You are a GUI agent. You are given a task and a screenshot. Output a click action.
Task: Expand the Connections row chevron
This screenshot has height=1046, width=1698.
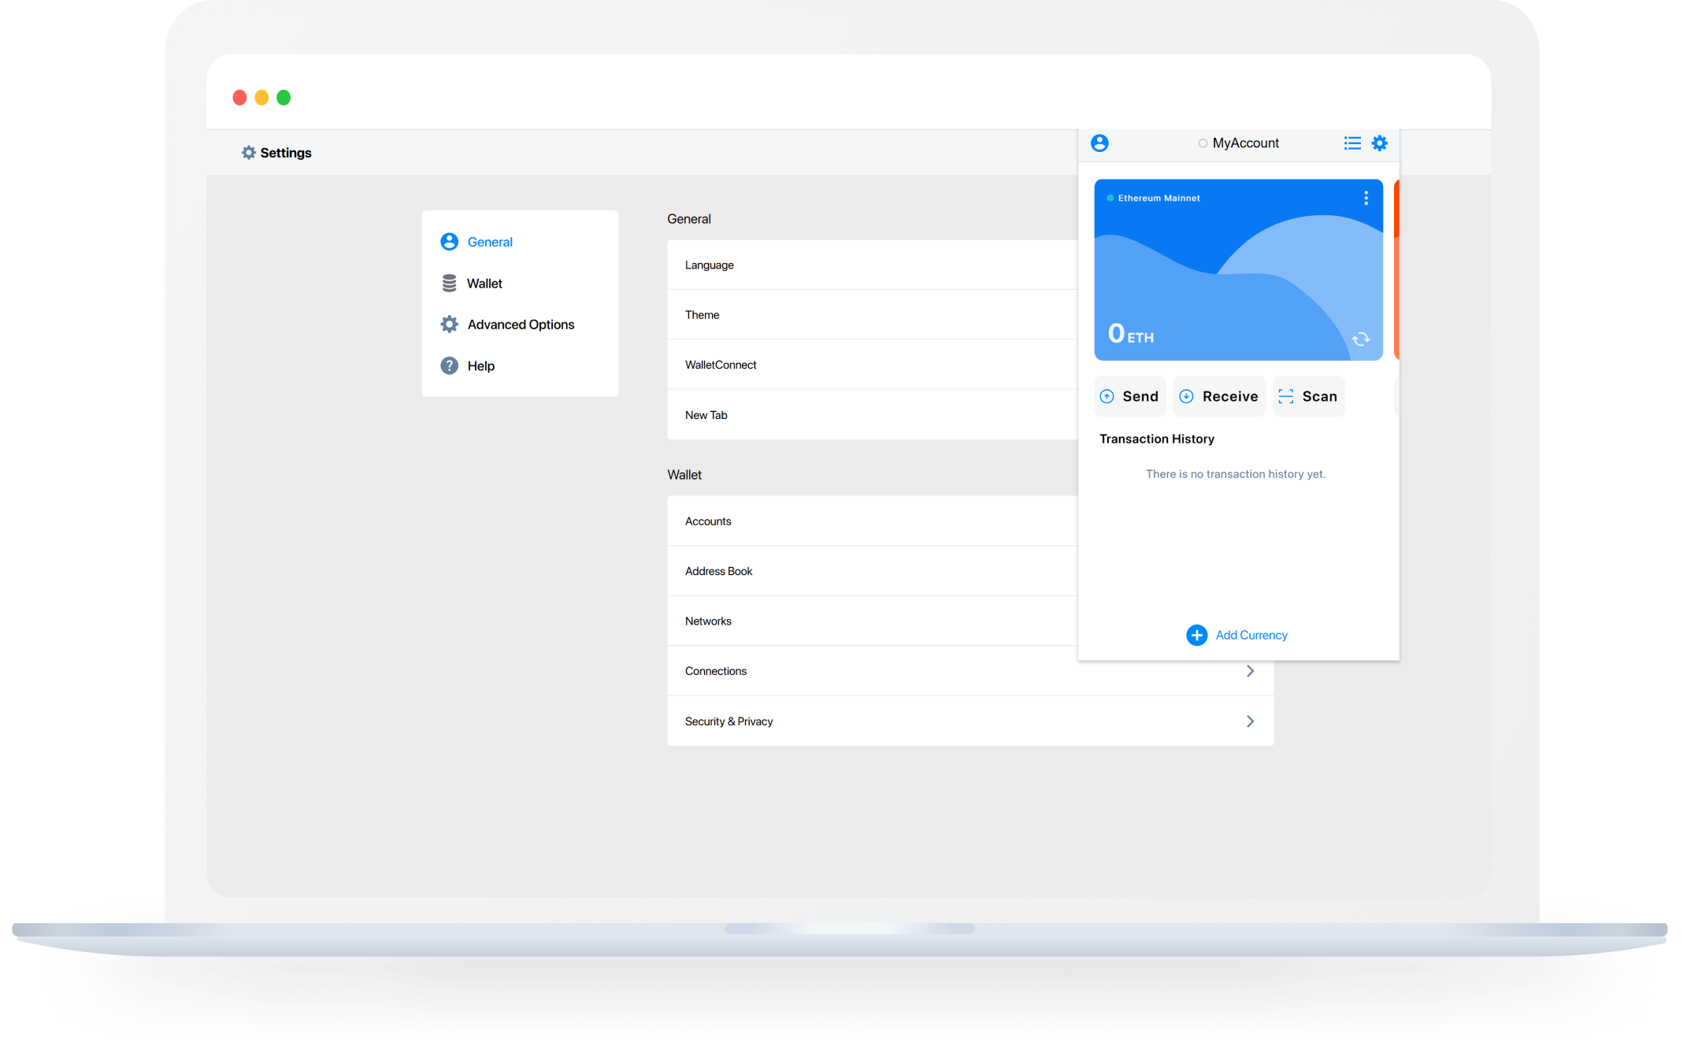tap(1250, 671)
